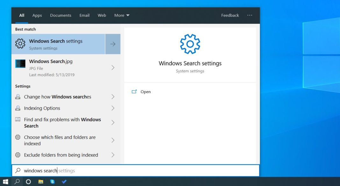Expand the Indexing Options result chevron

(x=113, y=108)
